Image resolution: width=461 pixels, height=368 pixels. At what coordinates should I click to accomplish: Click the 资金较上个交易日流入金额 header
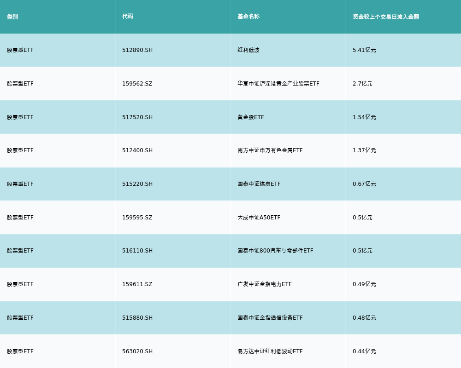pos(386,17)
